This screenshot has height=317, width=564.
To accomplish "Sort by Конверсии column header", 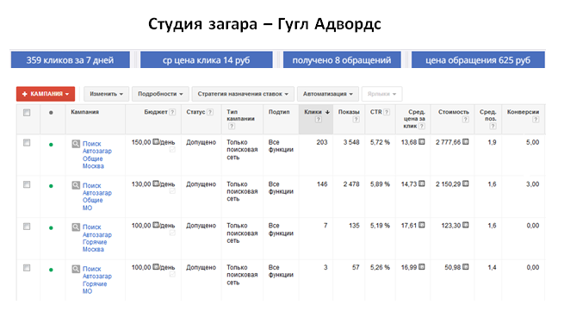I will [523, 112].
